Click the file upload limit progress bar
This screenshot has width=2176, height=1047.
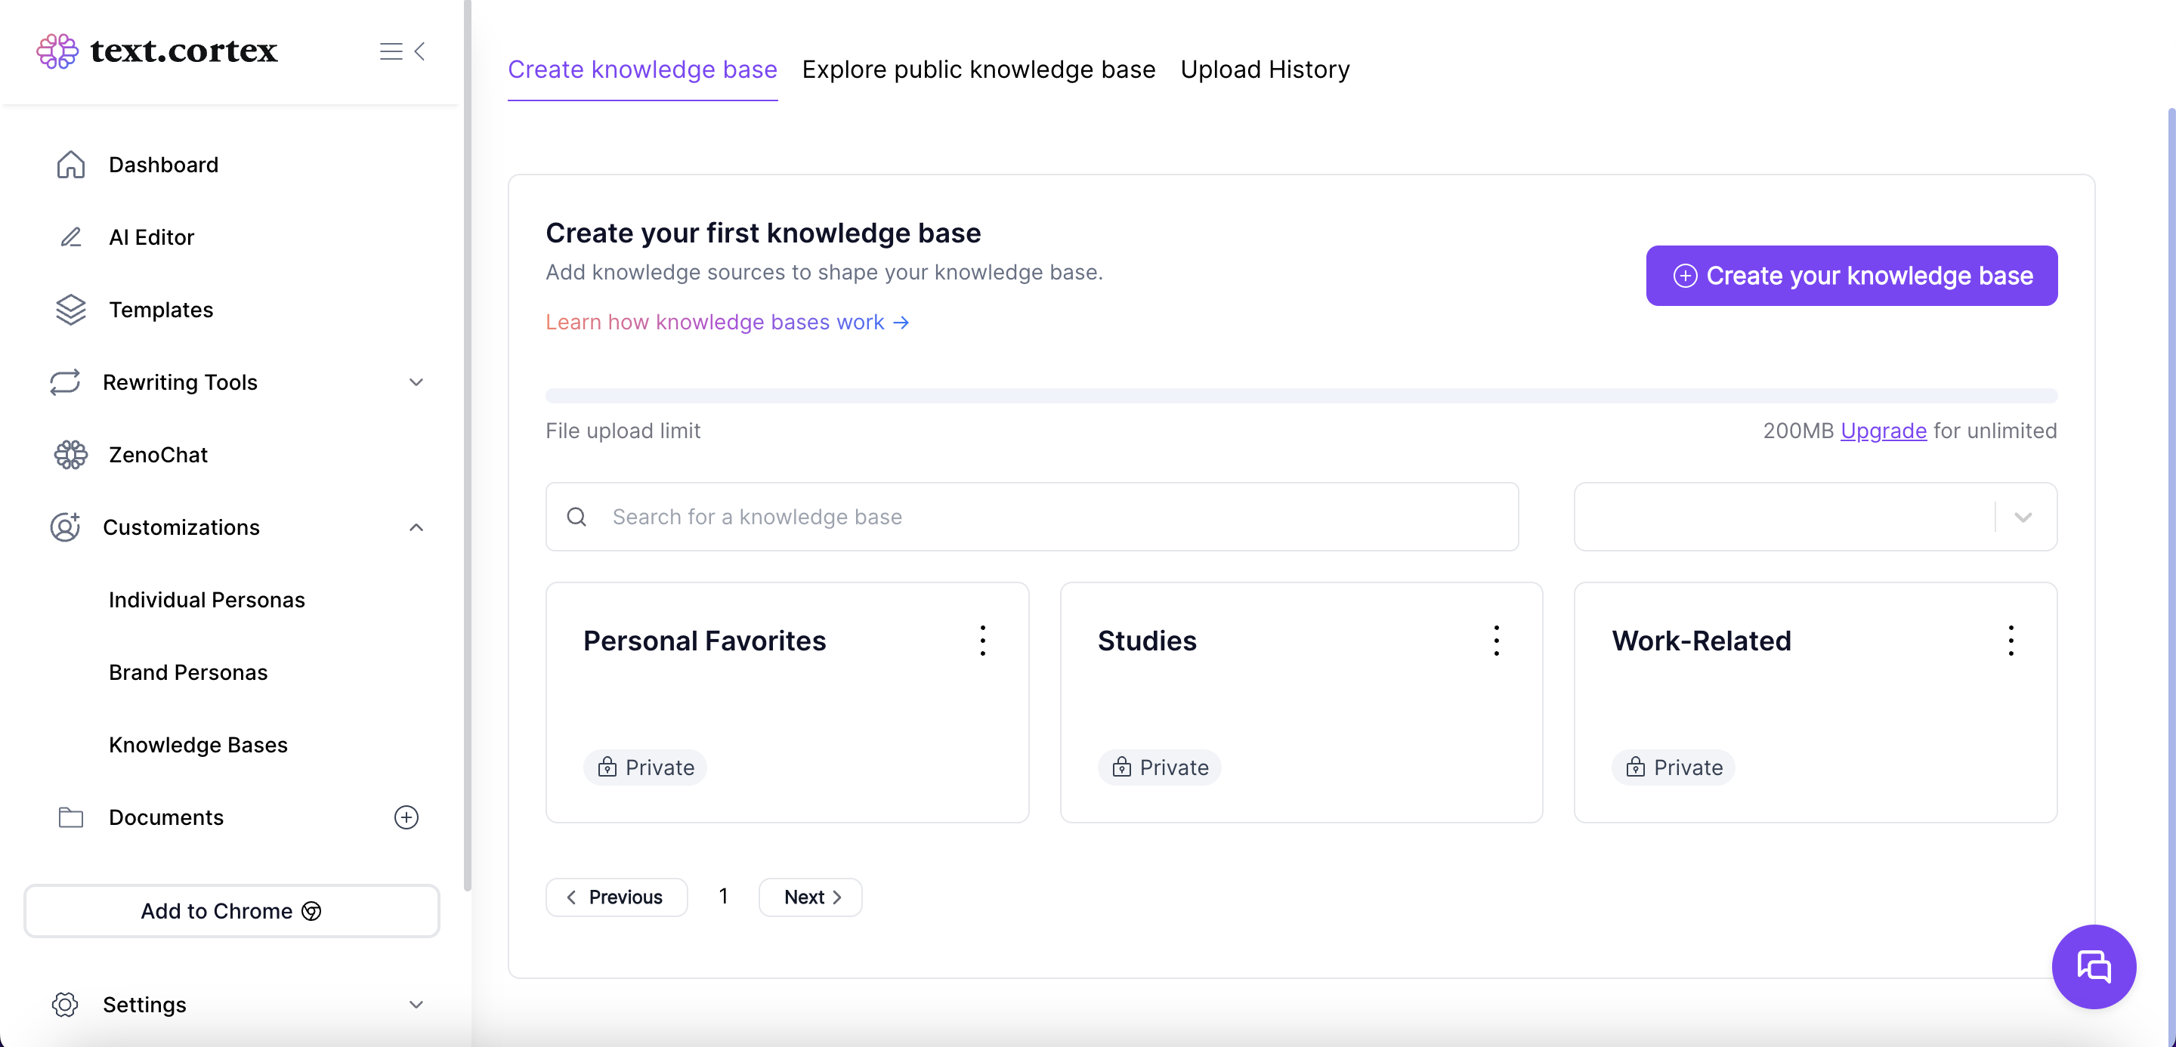click(x=1301, y=396)
